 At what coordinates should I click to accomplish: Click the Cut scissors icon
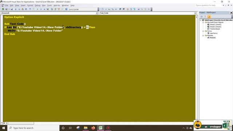pos(16,9)
